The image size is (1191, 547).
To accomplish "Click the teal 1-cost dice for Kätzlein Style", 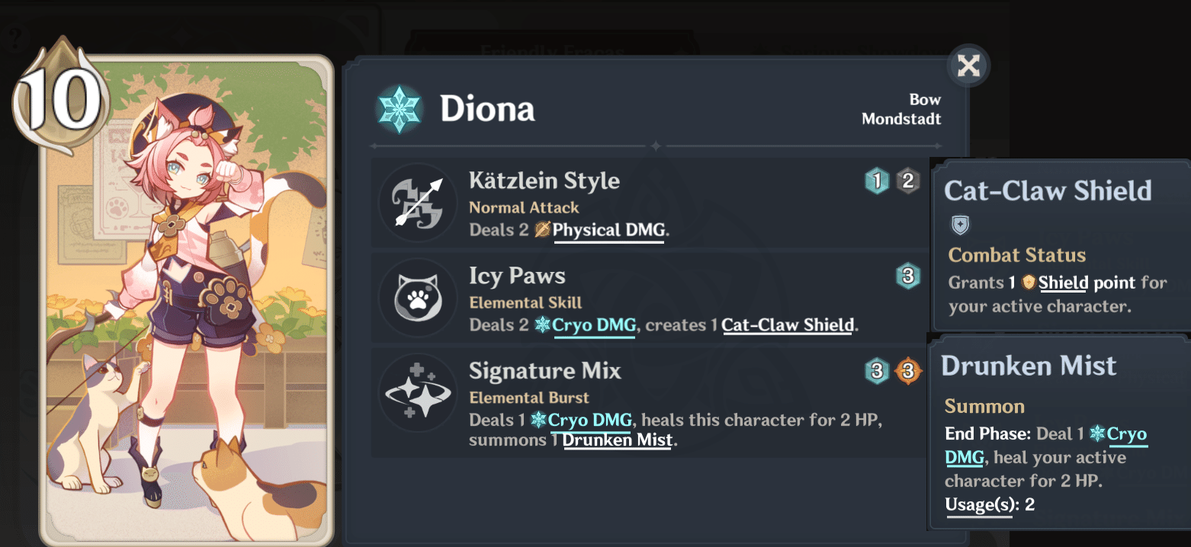I will click(878, 181).
